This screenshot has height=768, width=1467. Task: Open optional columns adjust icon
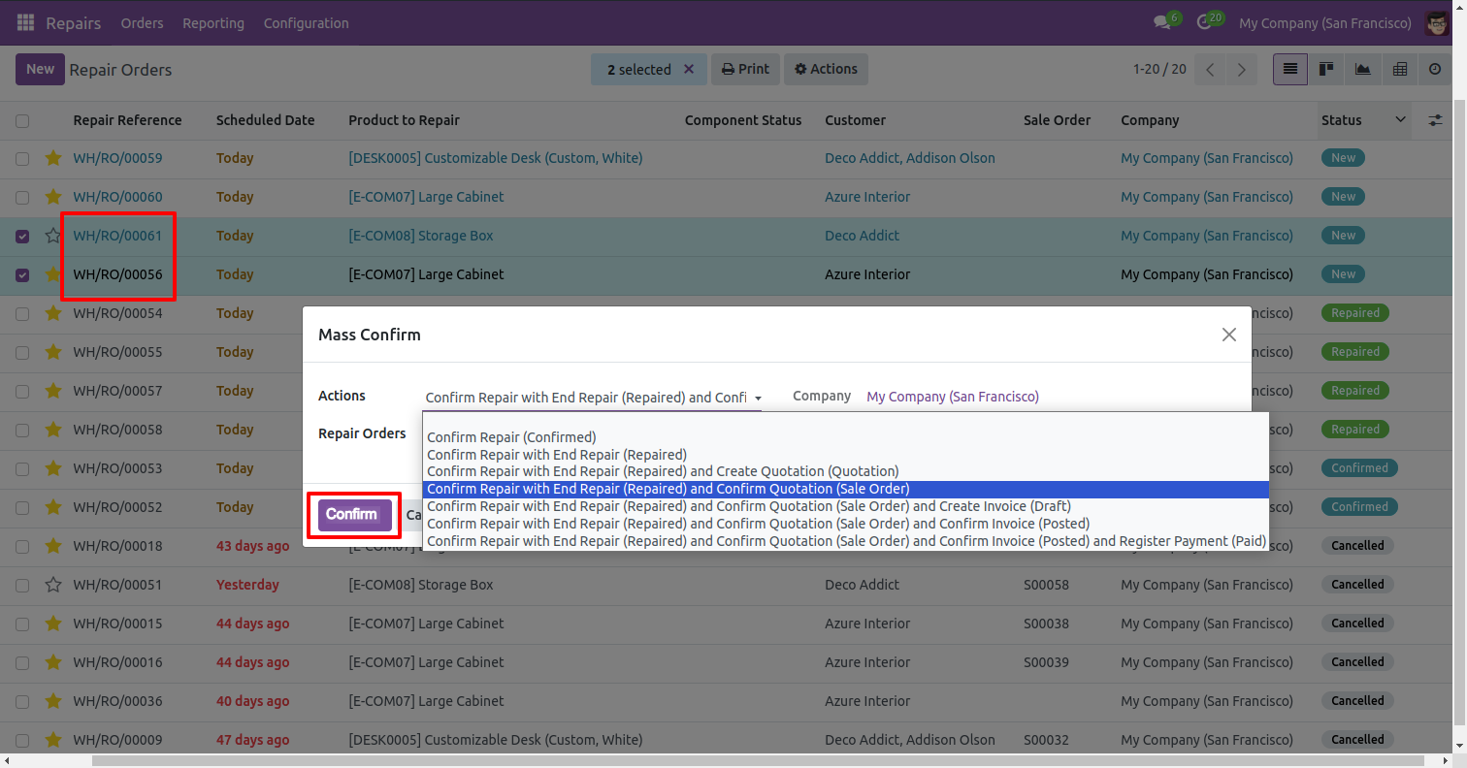click(x=1435, y=120)
